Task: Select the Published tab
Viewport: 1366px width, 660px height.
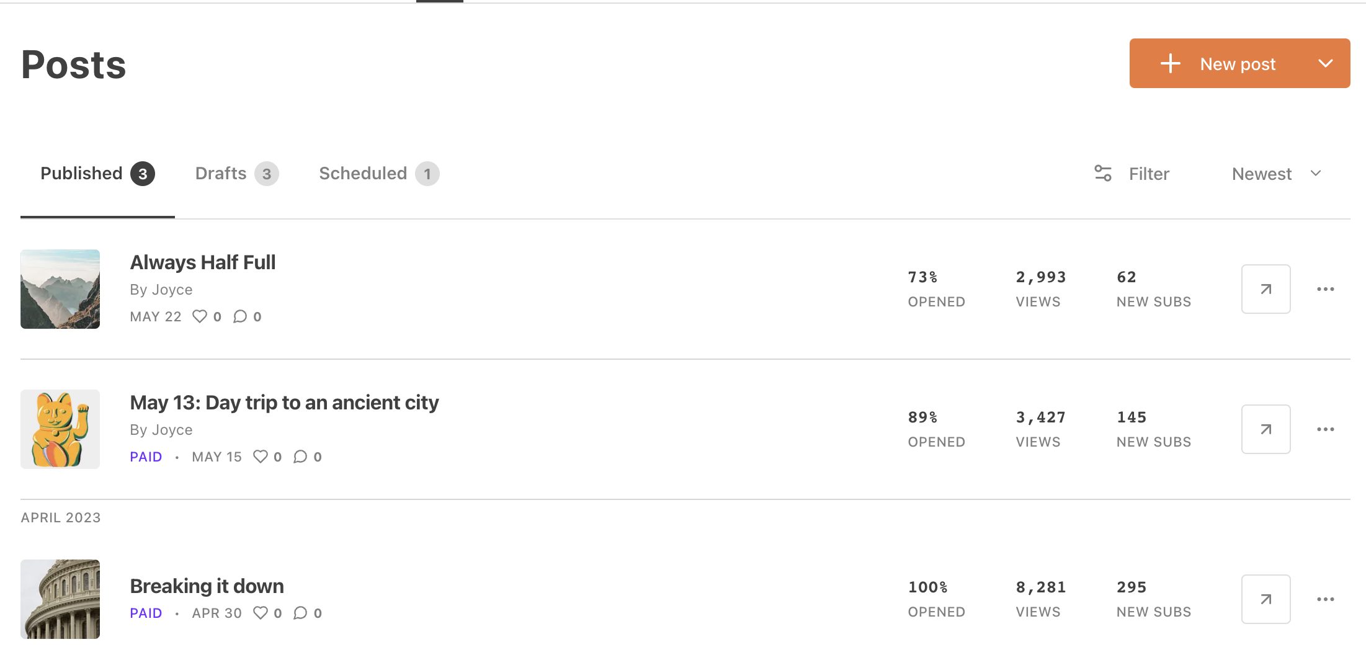Action: [97, 174]
